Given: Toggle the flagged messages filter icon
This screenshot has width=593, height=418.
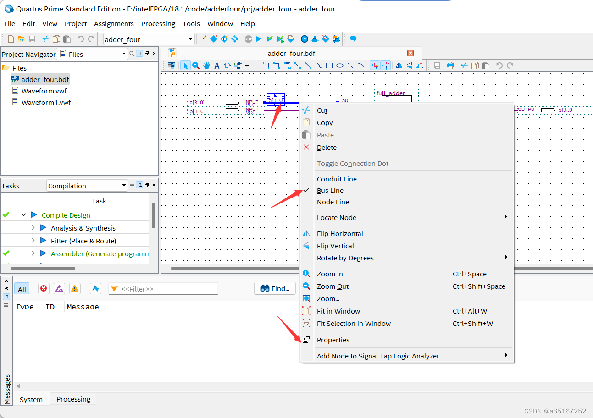Looking at the screenshot, I should 95,288.
